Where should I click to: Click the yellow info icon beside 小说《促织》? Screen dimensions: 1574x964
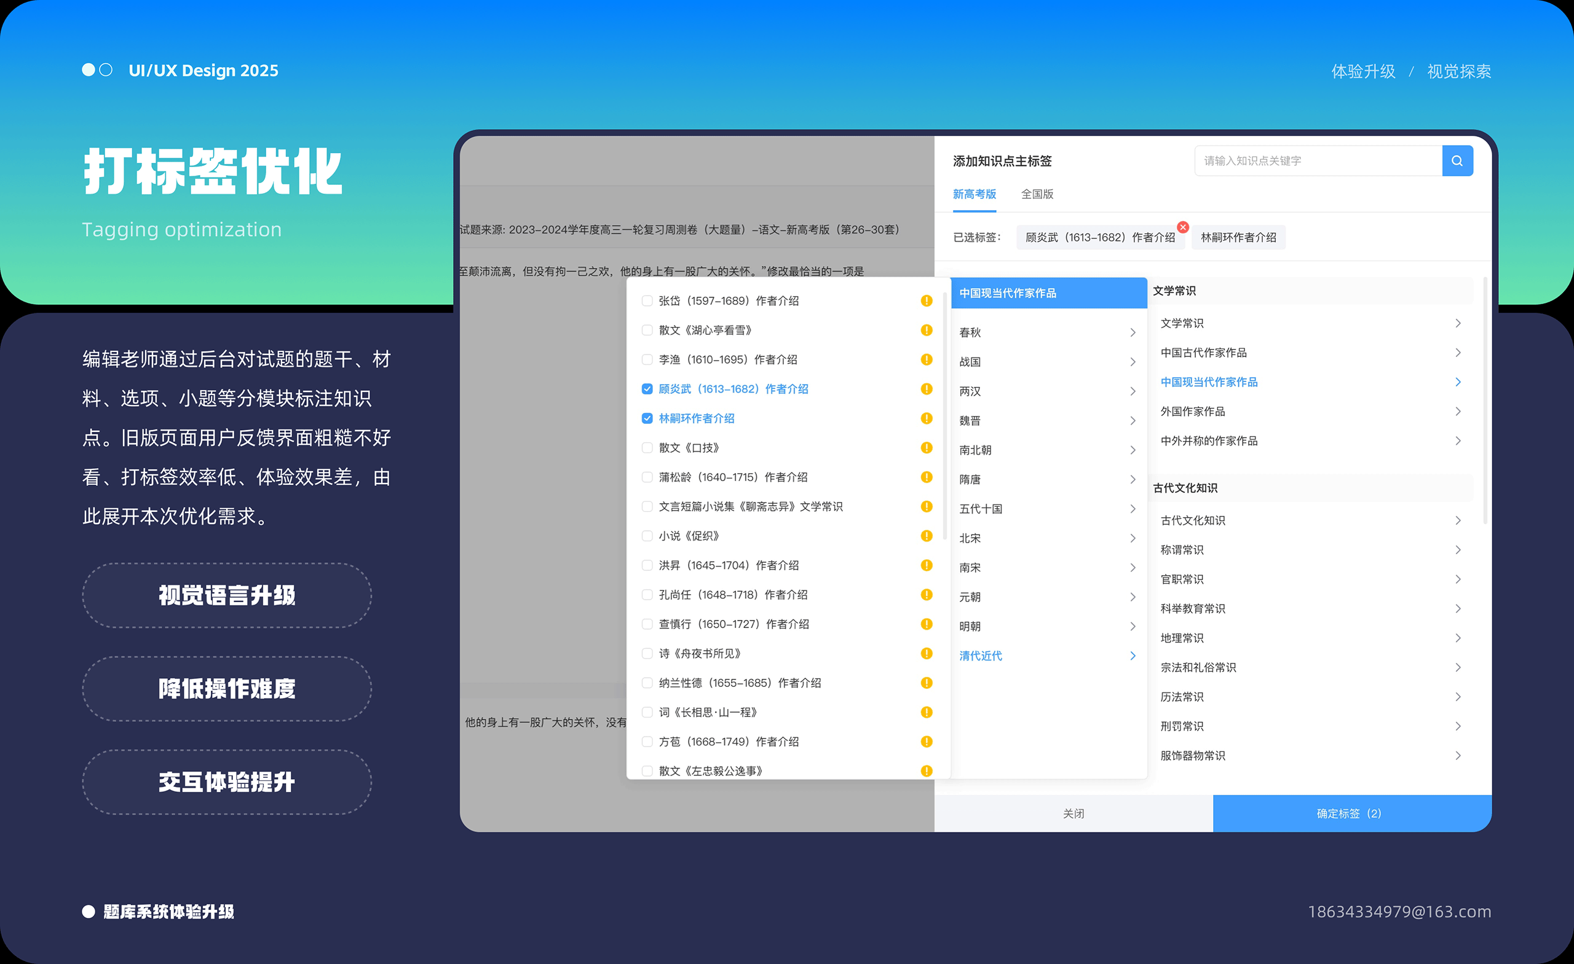coord(926,536)
